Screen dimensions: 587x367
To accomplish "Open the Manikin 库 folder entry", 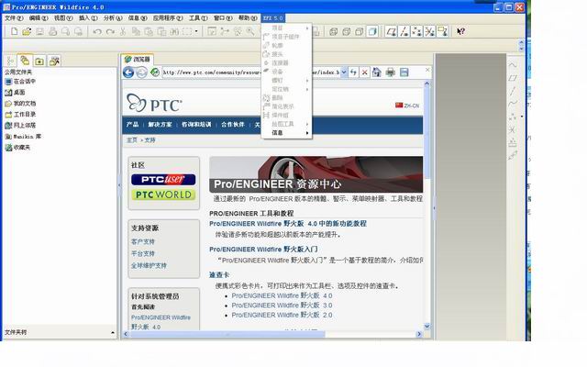I will (23, 137).
